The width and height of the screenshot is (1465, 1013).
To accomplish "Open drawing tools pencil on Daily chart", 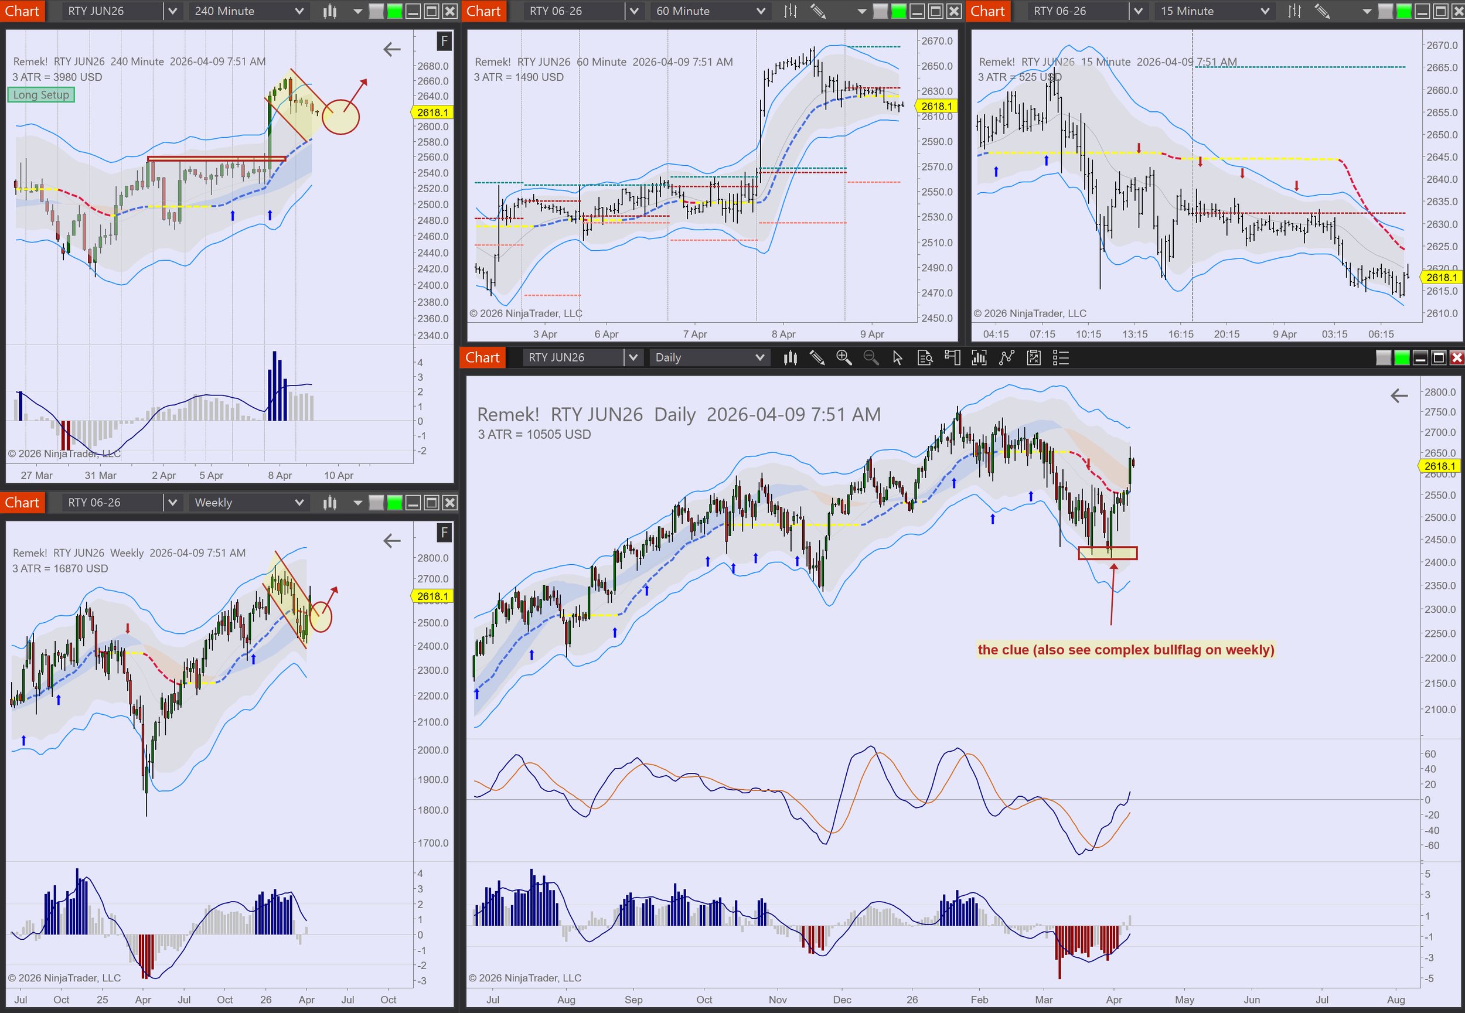I will (817, 358).
